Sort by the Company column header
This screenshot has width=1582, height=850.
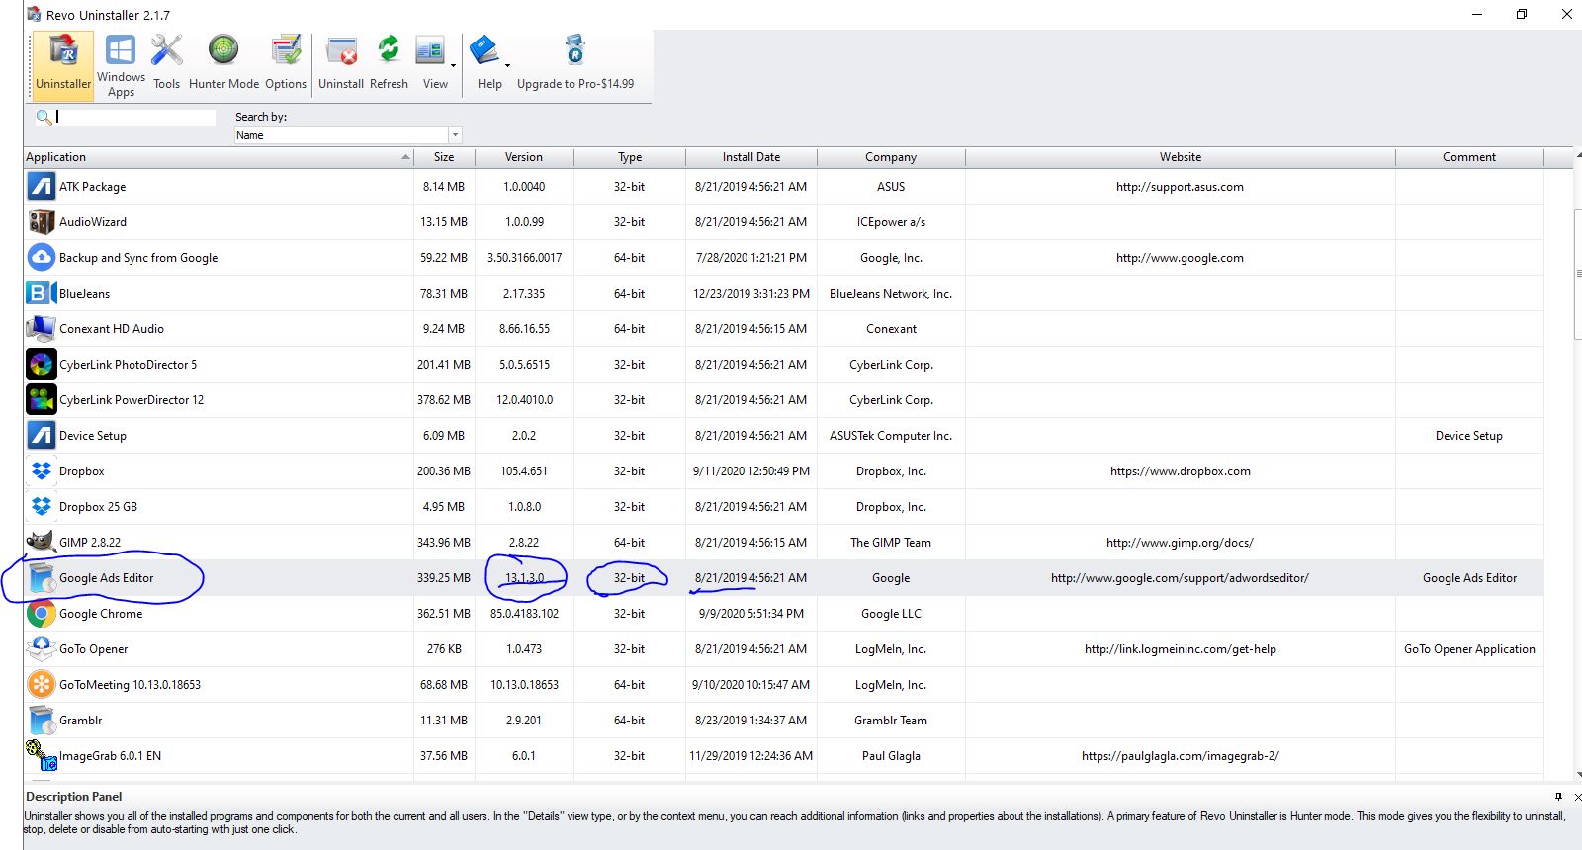(x=891, y=157)
